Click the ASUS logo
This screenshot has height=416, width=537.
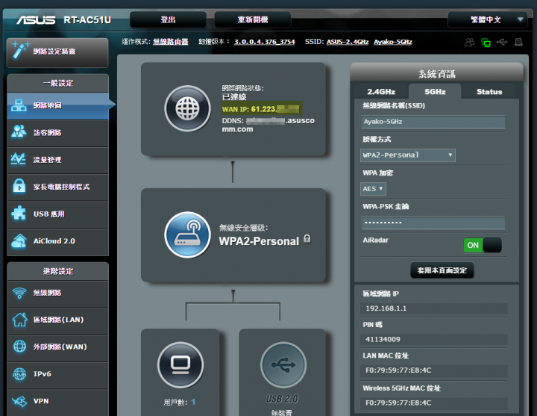pos(36,20)
